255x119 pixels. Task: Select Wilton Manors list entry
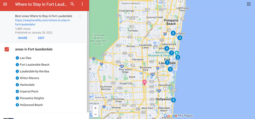[29, 78]
